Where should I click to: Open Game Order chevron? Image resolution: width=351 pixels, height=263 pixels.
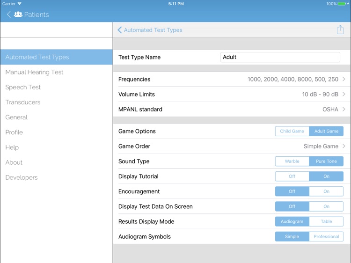[x=344, y=146]
